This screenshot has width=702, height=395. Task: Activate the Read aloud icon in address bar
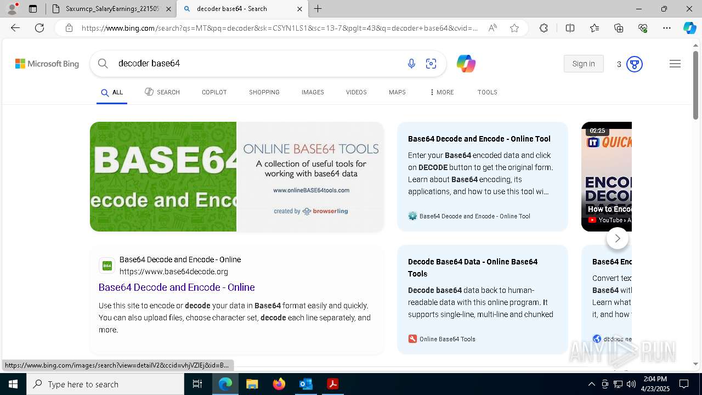click(x=492, y=28)
